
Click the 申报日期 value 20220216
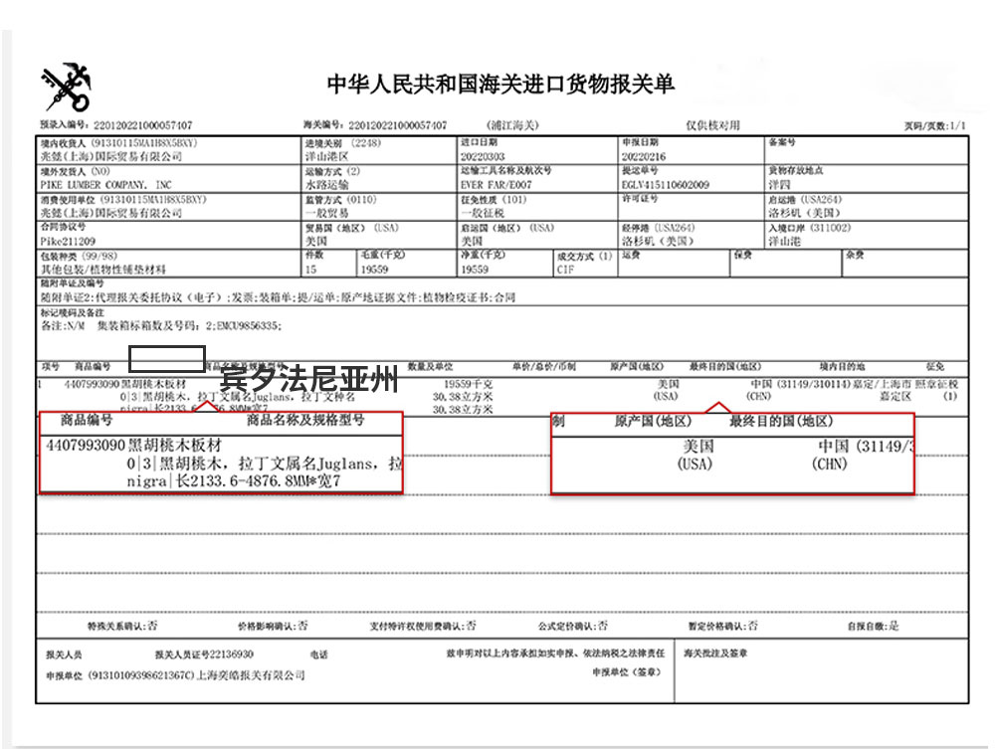[x=644, y=157]
